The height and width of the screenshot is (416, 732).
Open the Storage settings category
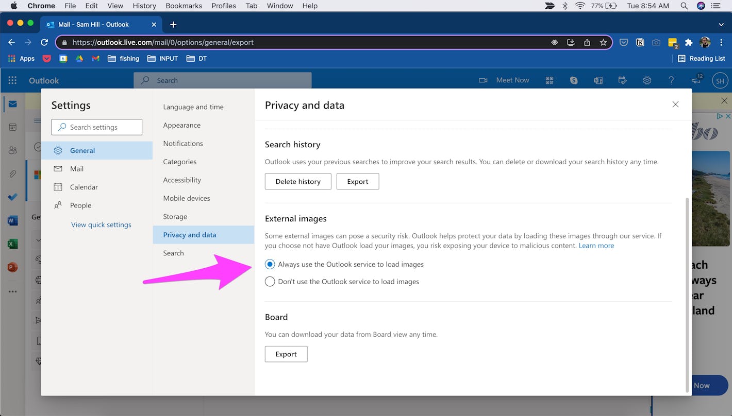click(x=175, y=216)
